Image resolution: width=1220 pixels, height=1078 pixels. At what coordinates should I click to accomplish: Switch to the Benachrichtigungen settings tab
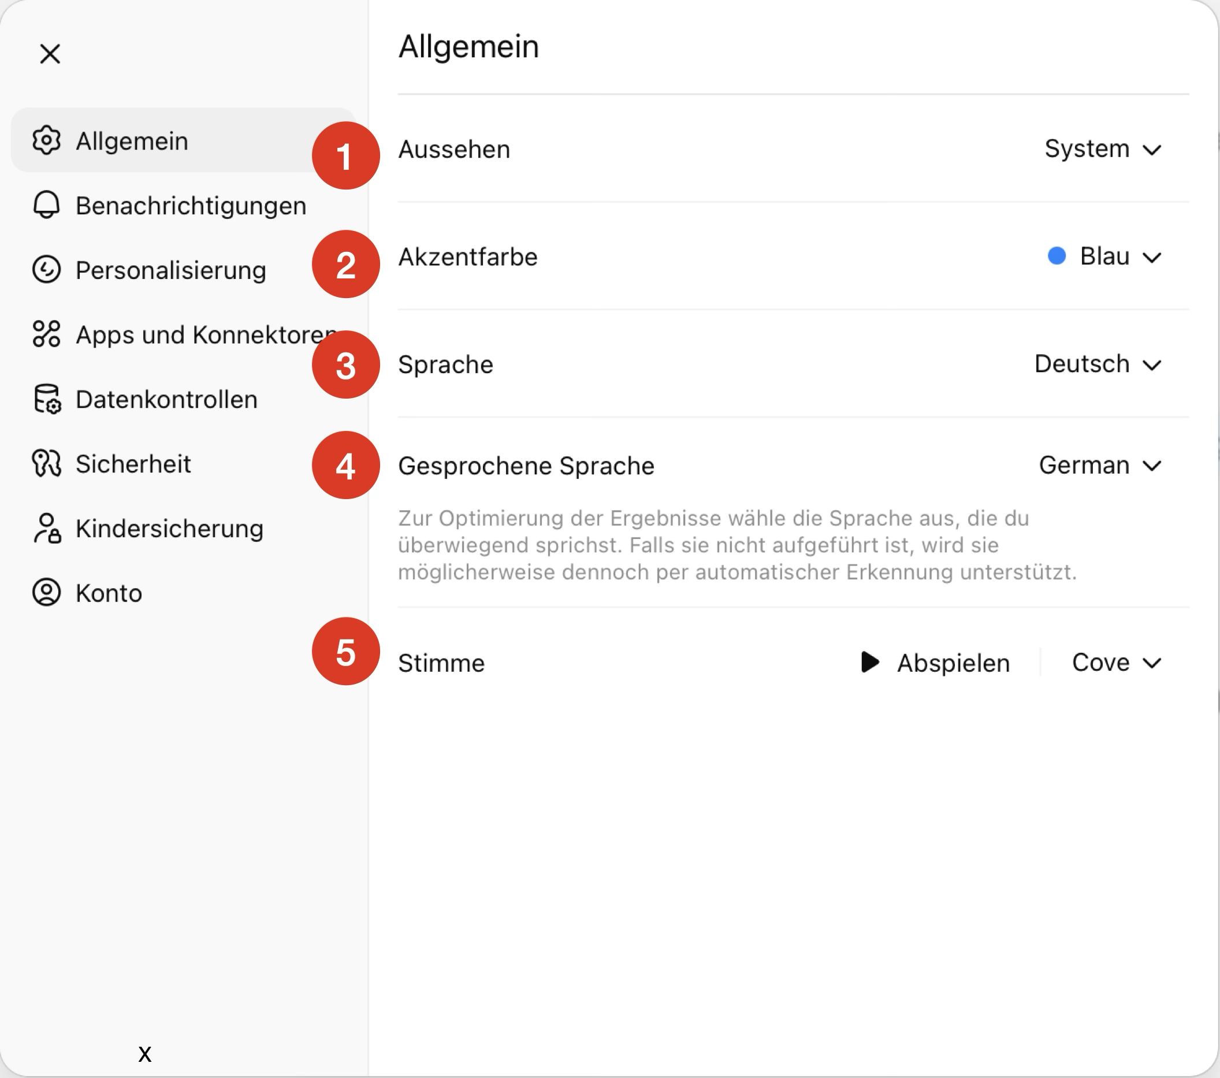(191, 206)
